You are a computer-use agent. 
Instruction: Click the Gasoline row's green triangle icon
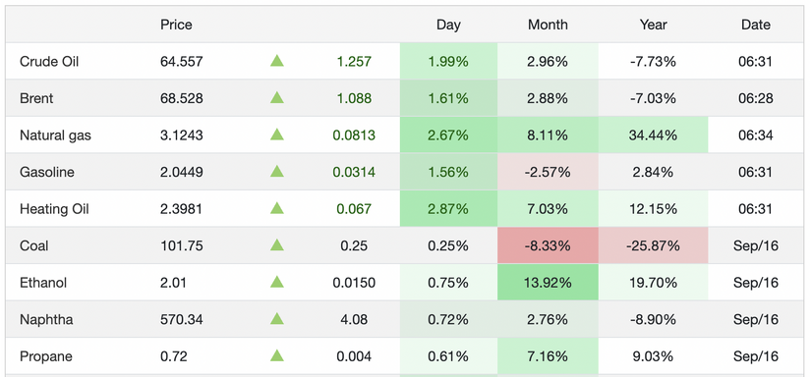click(276, 172)
